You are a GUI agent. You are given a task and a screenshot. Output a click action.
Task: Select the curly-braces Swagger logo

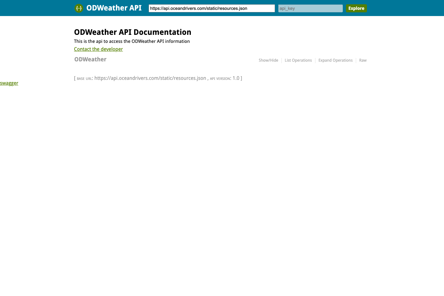coord(79,8)
